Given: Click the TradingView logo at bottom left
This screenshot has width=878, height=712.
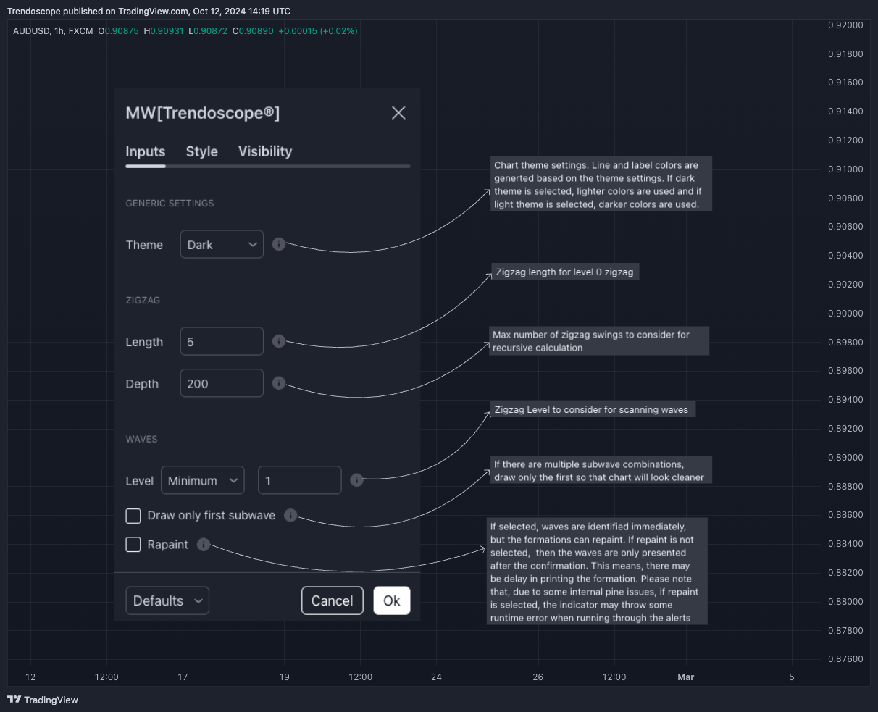Looking at the screenshot, I should (x=43, y=700).
